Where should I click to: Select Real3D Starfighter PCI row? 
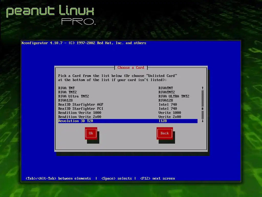128,109
